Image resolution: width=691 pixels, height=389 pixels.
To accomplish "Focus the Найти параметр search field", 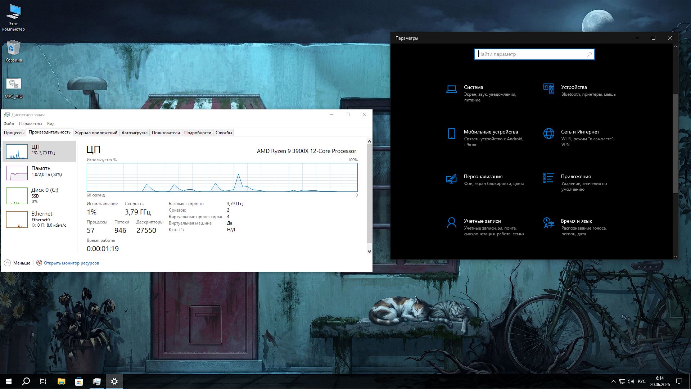I will coord(534,54).
